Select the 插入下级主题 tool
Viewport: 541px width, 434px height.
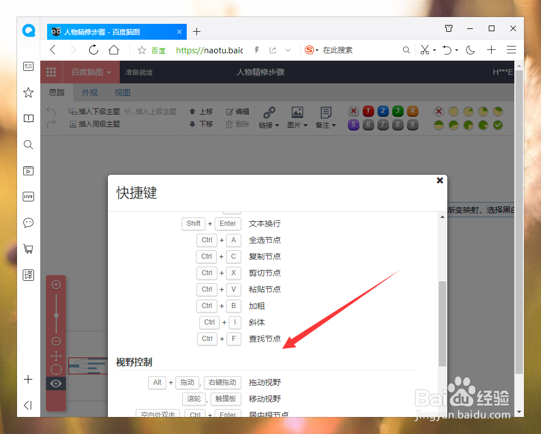[94, 111]
